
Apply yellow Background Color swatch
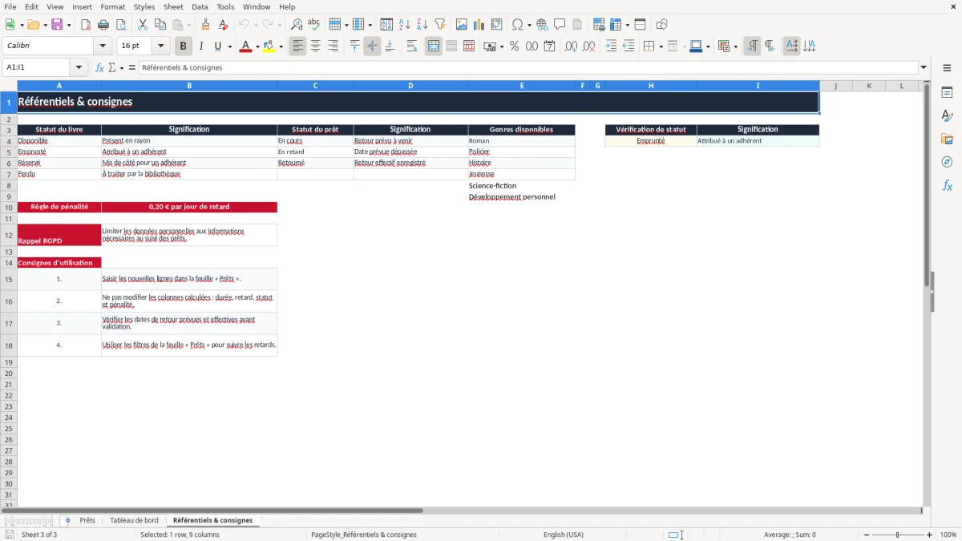[269, 46]
